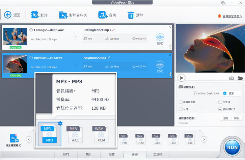Select AC3 format preset
This screenshot has height=160, width=245.
click(157, 139)
